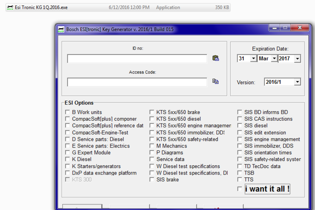Tick G Expert Module checkbox
The height and width of the screenshot is (210, 315).
[67, 153]
